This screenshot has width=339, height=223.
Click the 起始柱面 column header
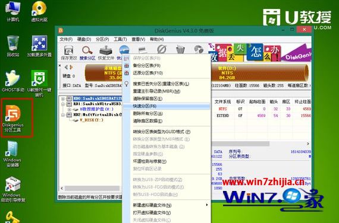(257, 101)
